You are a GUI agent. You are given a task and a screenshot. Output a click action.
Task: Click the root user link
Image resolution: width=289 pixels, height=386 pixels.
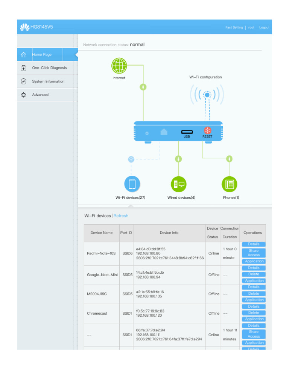(251, 27)
